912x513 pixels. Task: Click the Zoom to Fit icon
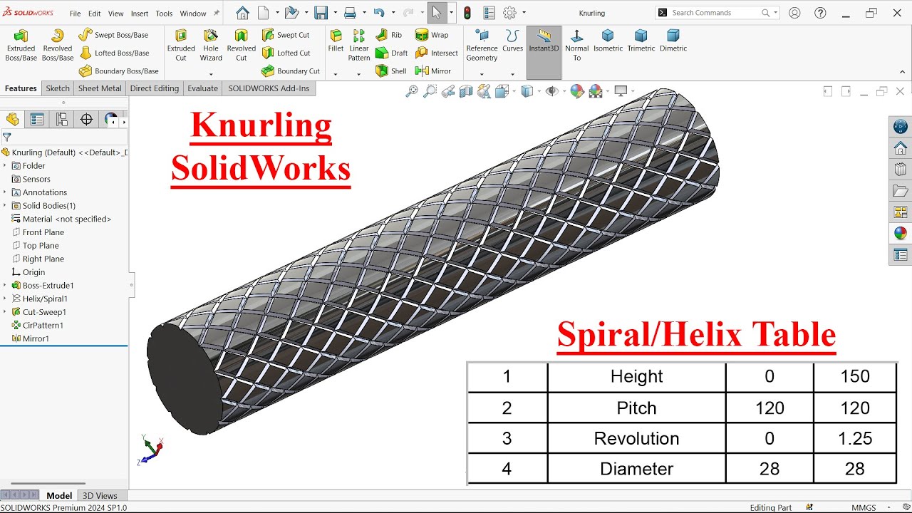point(412,91)
